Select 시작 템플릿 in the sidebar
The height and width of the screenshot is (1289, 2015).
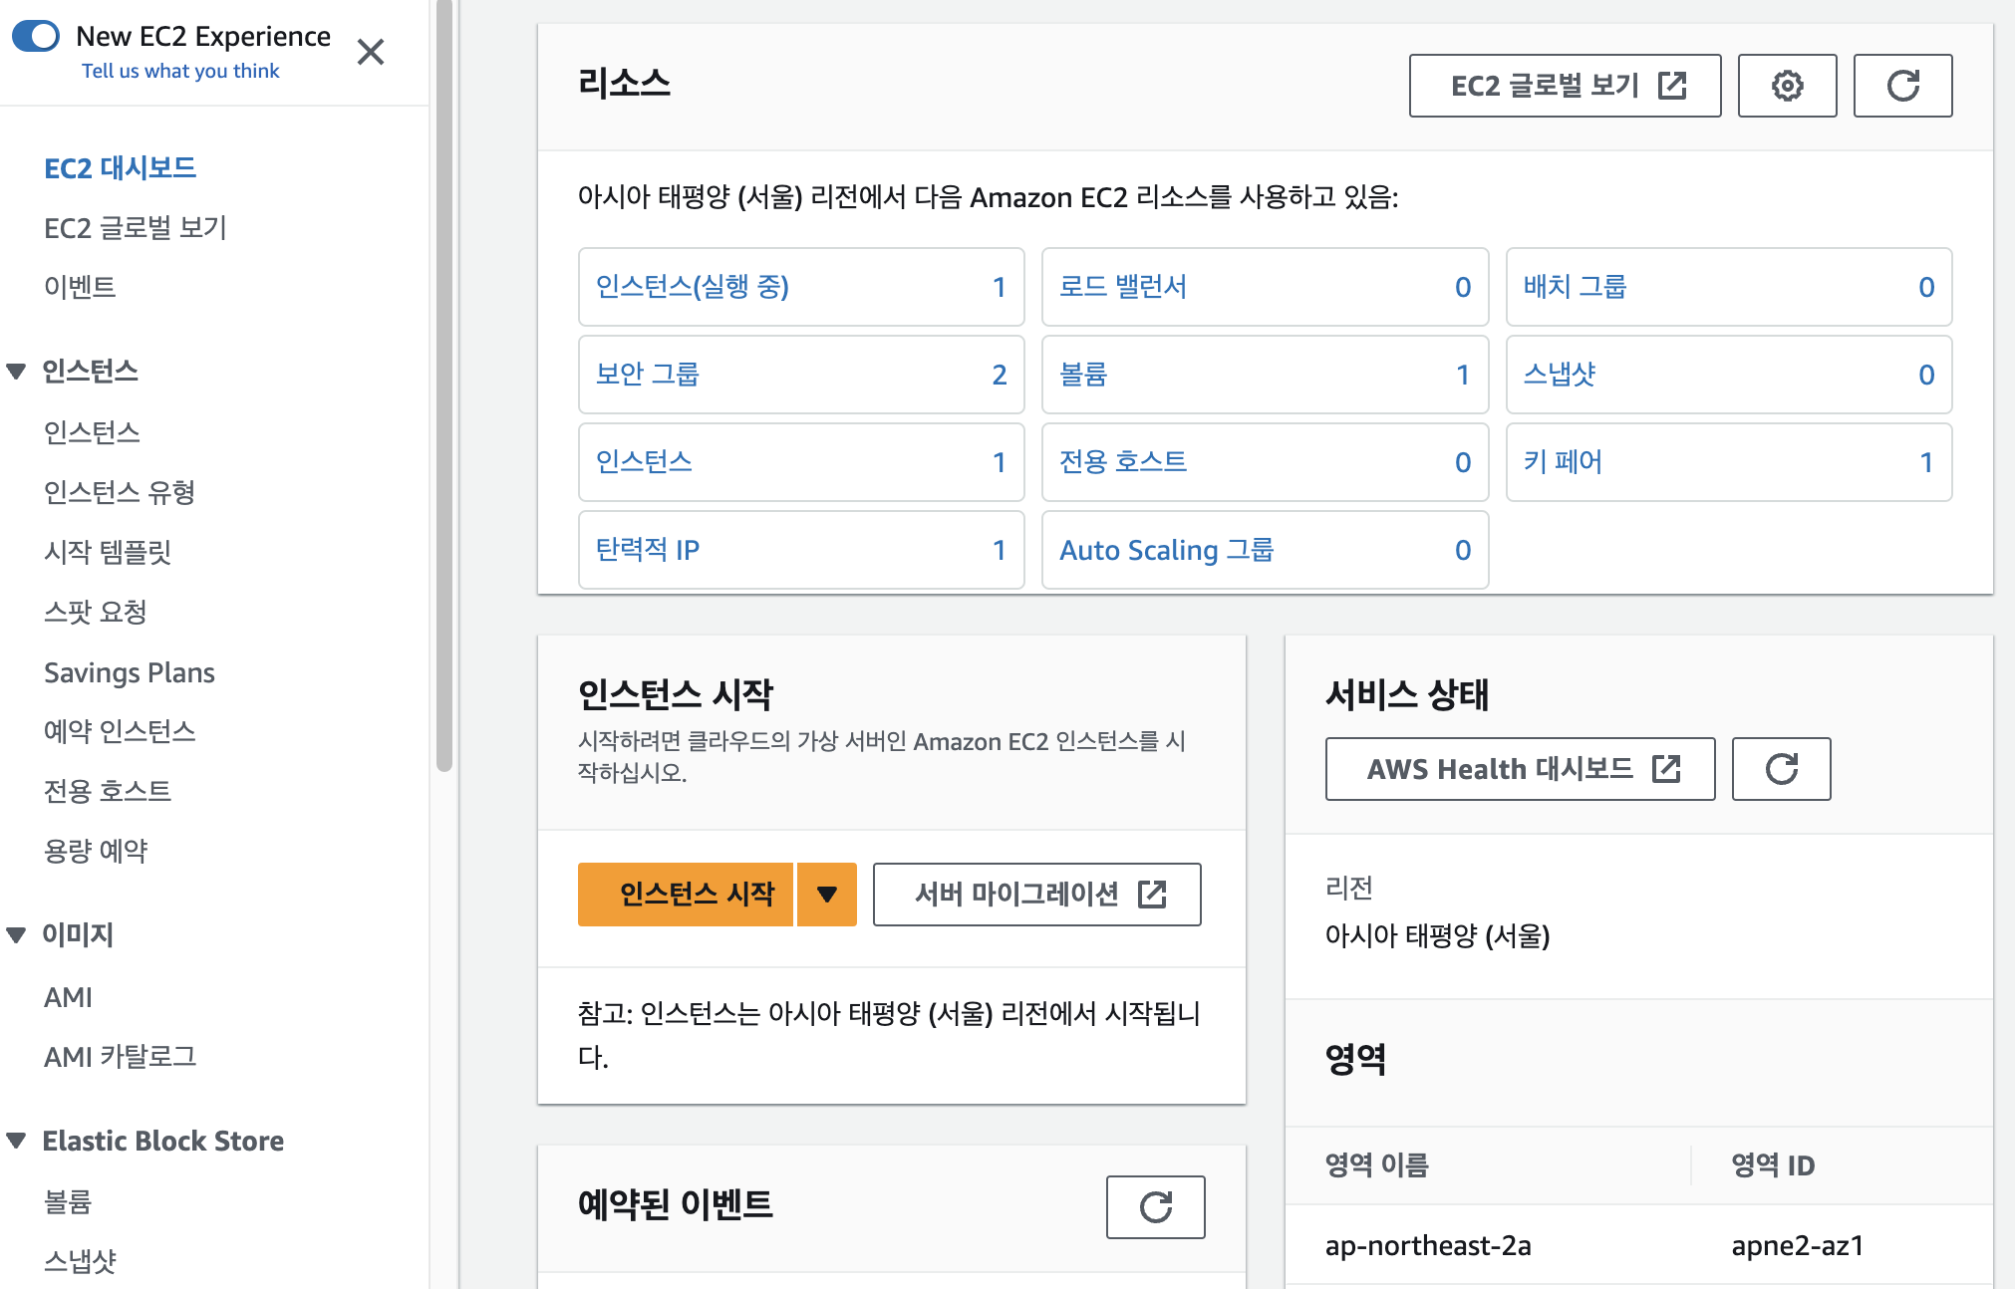point(108,552)
